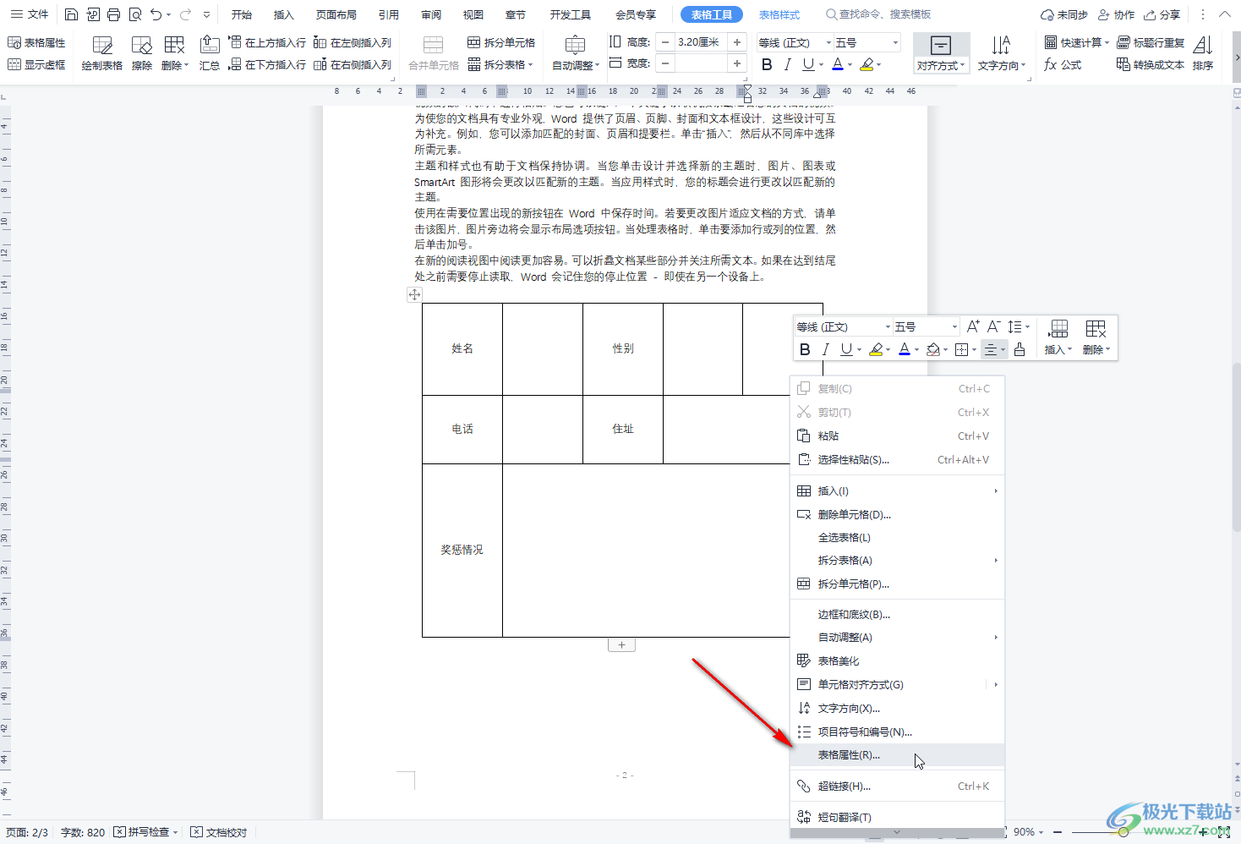Select the 擦除 eraser tool
The height and width of the screenshot is (844, 1241).
coord(142,53)
